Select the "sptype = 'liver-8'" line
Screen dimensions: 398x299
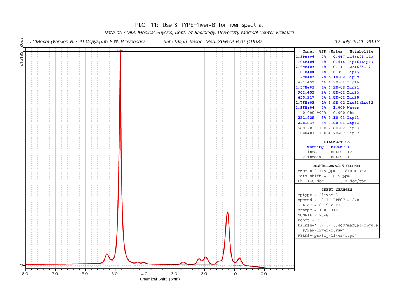click(319, 195)
